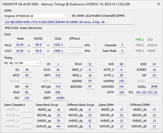Click the tRDRD_dg value 8
The image size is (163, 133).
90,110
